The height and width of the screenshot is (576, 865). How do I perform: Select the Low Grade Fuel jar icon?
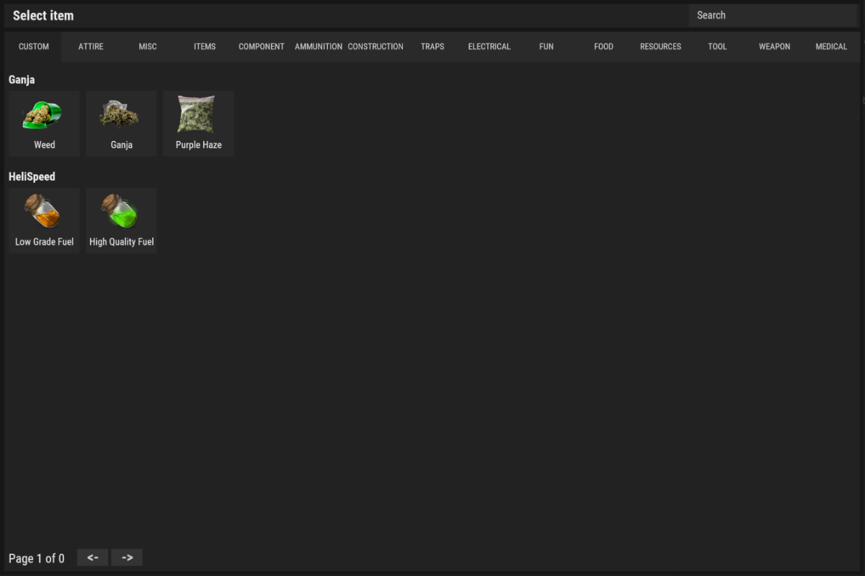43,212
